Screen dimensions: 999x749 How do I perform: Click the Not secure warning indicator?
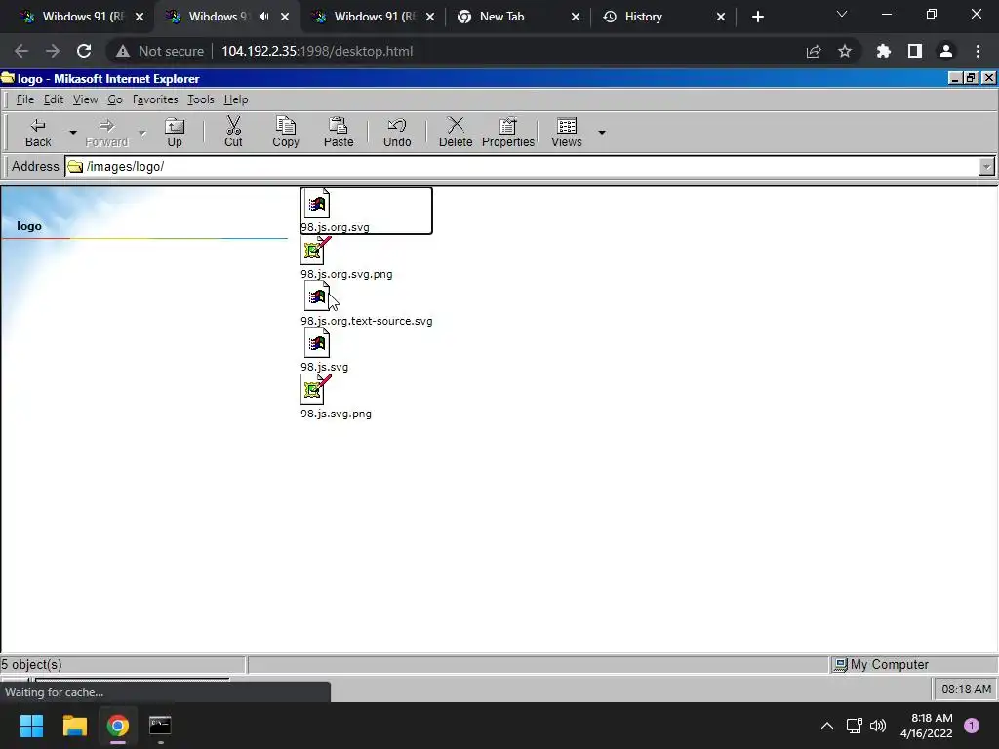(x=159, y=51)
